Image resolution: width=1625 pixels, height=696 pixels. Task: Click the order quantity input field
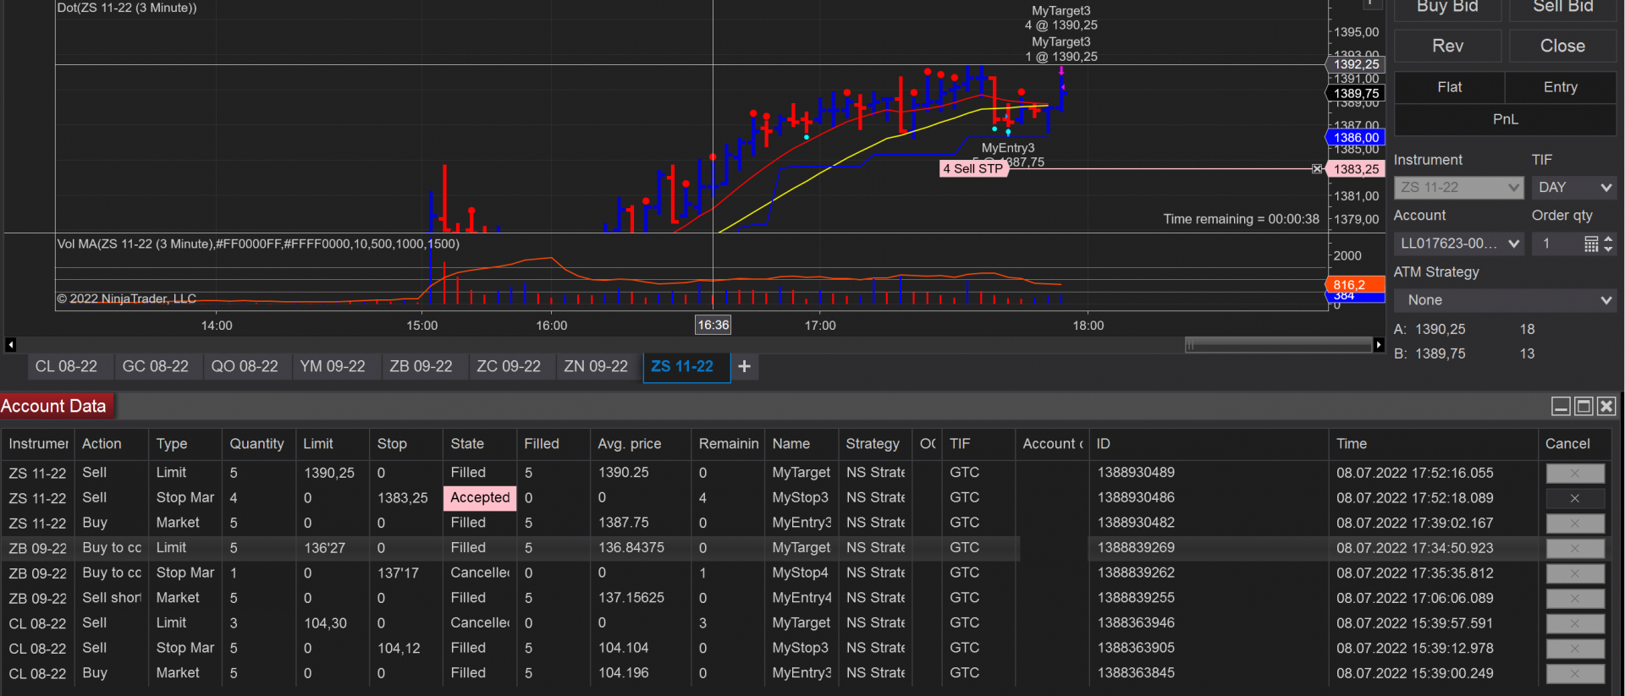pos(1557,244)
